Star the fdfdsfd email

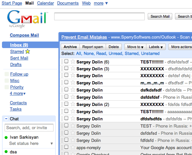[73, 140]
